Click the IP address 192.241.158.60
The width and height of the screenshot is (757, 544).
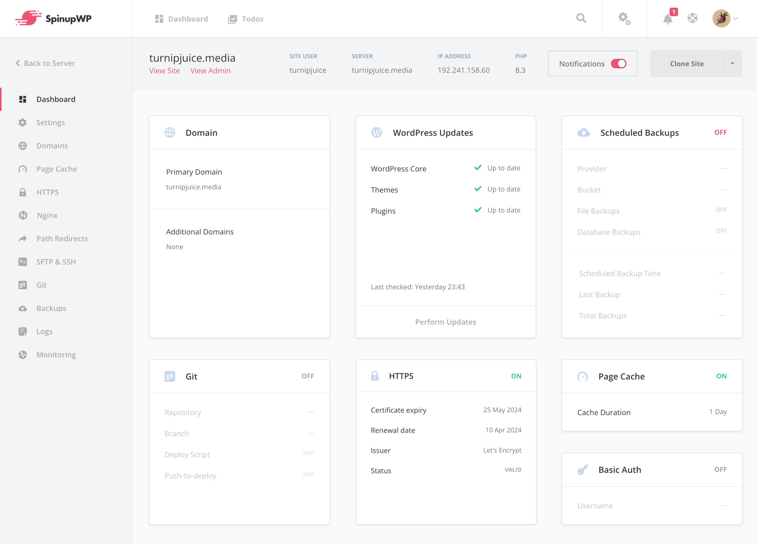[464, 70]
